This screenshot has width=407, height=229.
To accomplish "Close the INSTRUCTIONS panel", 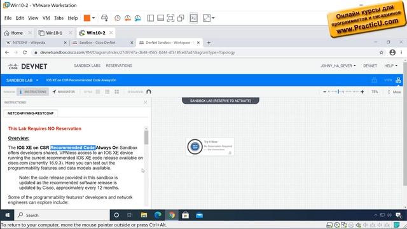I will [x=146, y=102].
